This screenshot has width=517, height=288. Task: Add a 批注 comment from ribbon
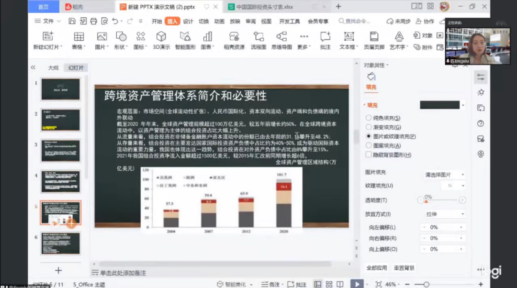pyautogui.click(x=325, y=37)
